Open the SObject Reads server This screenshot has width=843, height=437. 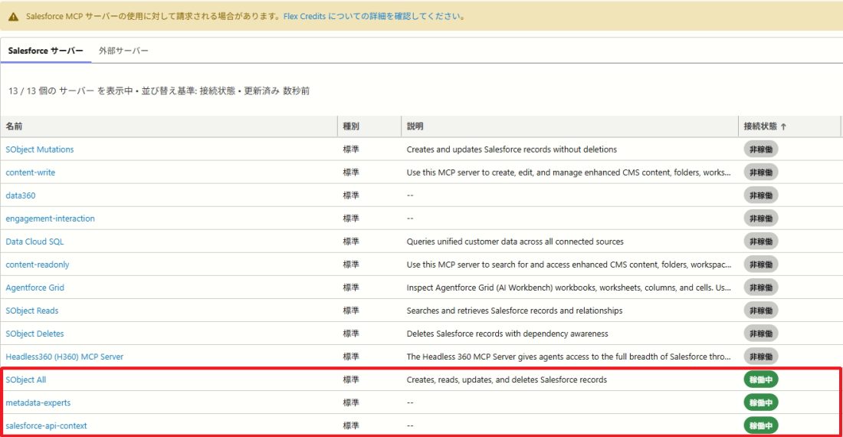pos(31,310)
